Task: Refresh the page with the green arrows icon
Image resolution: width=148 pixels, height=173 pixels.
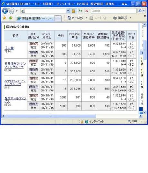Action: (80, 11)
